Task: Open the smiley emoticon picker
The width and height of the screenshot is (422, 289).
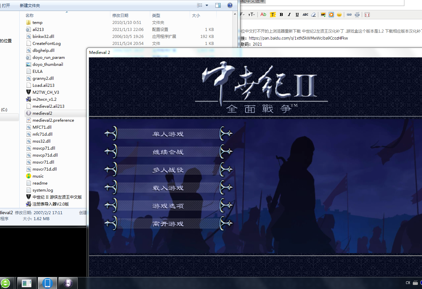Action: (339, 15)
